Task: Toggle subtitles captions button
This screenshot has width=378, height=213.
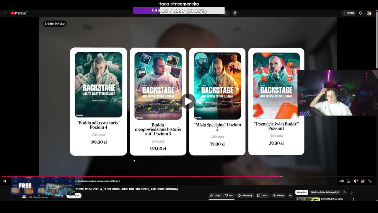Action: click(348, 181)
